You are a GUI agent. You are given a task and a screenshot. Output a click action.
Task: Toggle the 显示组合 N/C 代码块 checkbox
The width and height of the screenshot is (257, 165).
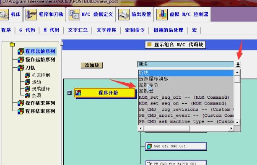(150, 45)
